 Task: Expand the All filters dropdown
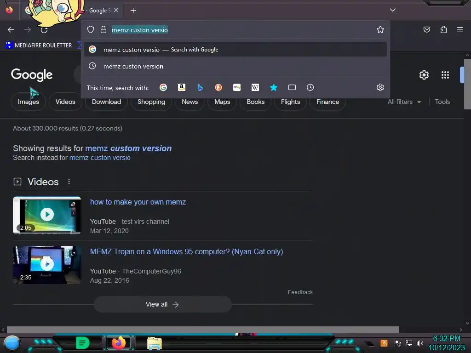tap(404, 102)
